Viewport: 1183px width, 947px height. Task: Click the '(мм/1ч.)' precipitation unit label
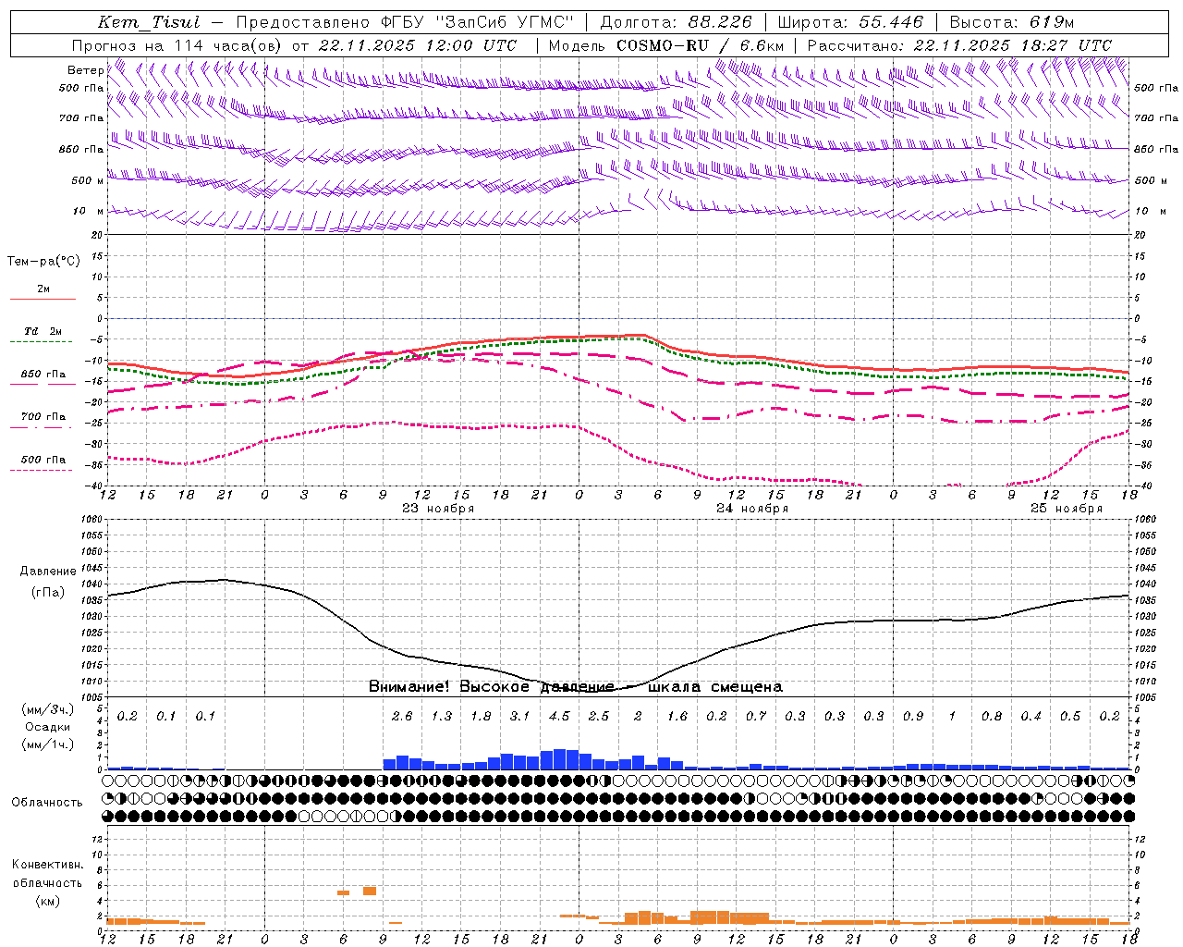click(x=48, y=744)
